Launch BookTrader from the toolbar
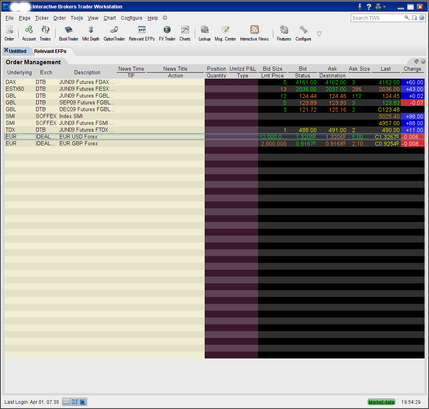 click(69, 33)
